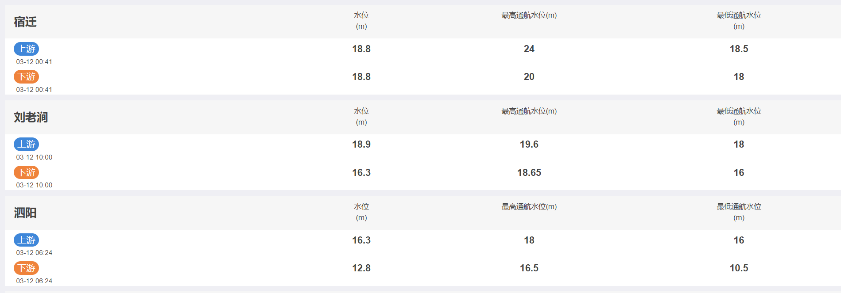
Task: Click the 泗阳 downstream 下游 badge
Action: [x=27, y=268]
